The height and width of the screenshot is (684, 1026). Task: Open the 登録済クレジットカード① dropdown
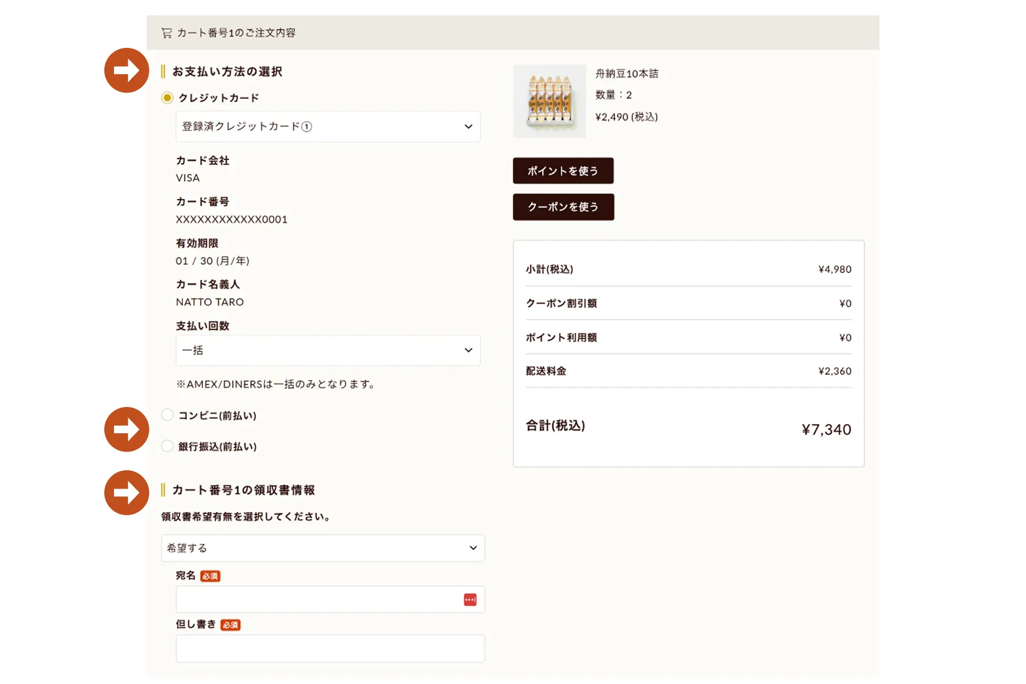click(x=328, y=127)
